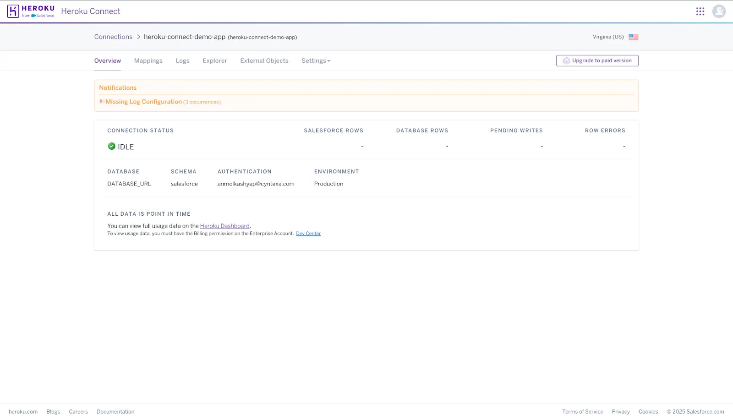Navigate back via Connections breadcrumb
Image resolution: width=733 pixels, height=420 pixels.
click(113, 37)
